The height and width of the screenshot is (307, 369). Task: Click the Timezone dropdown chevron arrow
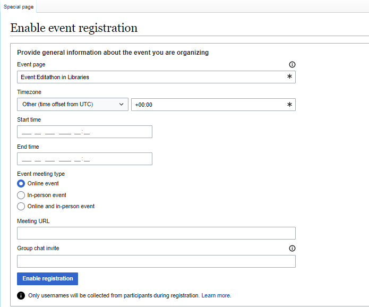pos(122,105)
